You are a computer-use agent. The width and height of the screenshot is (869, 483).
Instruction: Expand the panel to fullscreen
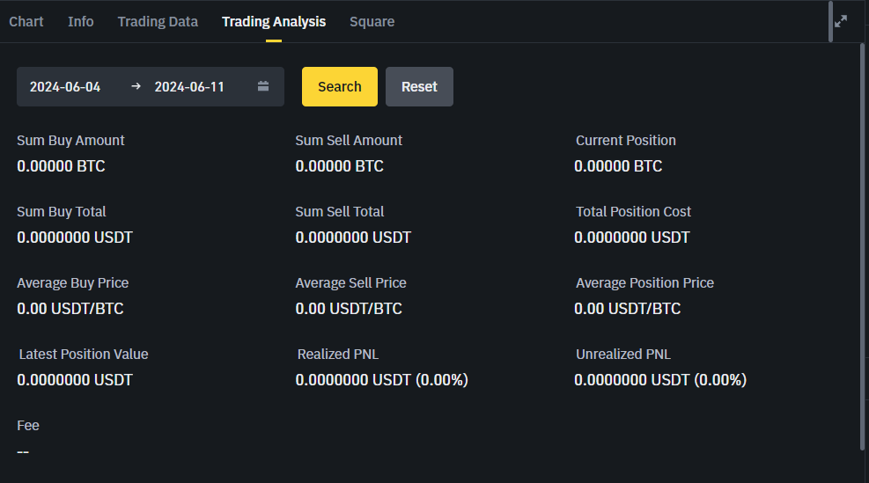click(x=841, y=21)
